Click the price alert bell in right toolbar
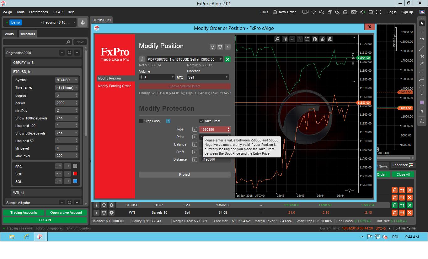 coord(422,121)
